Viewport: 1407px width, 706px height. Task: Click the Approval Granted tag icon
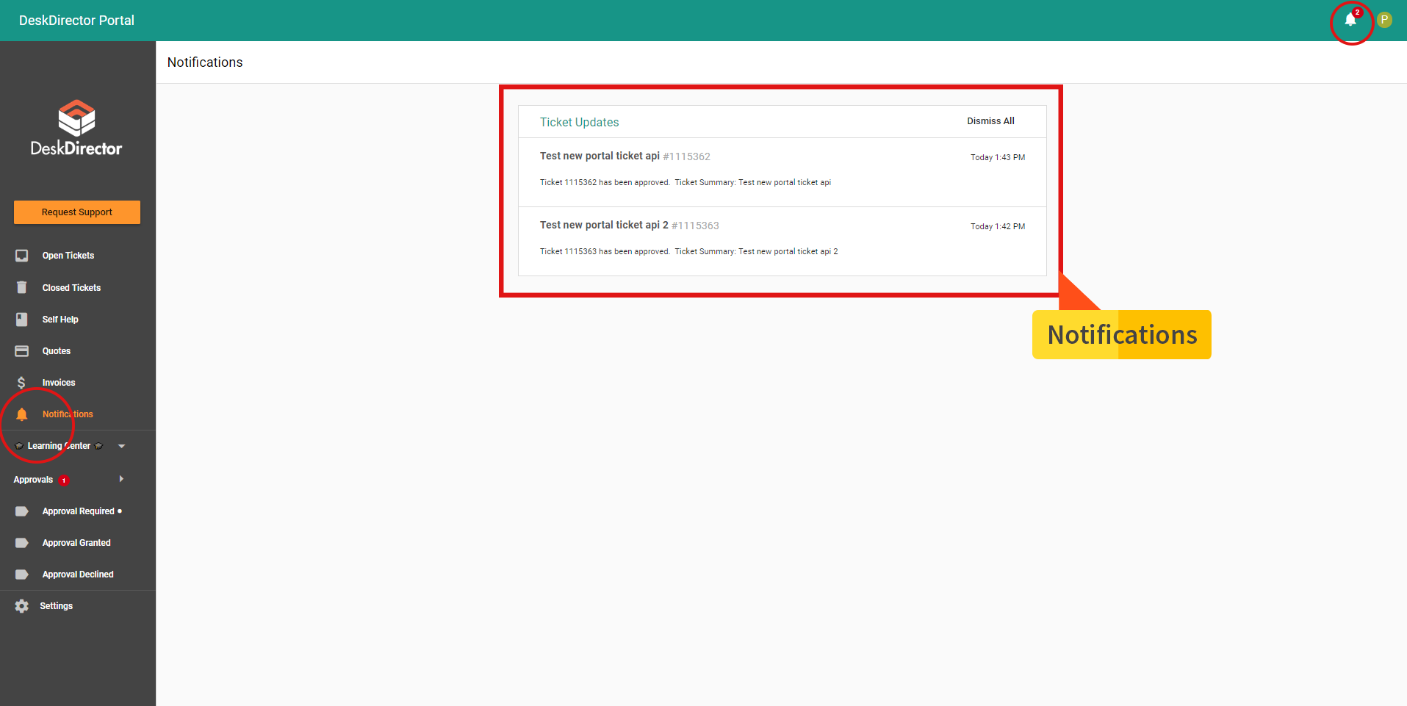[x=22, y=543]
